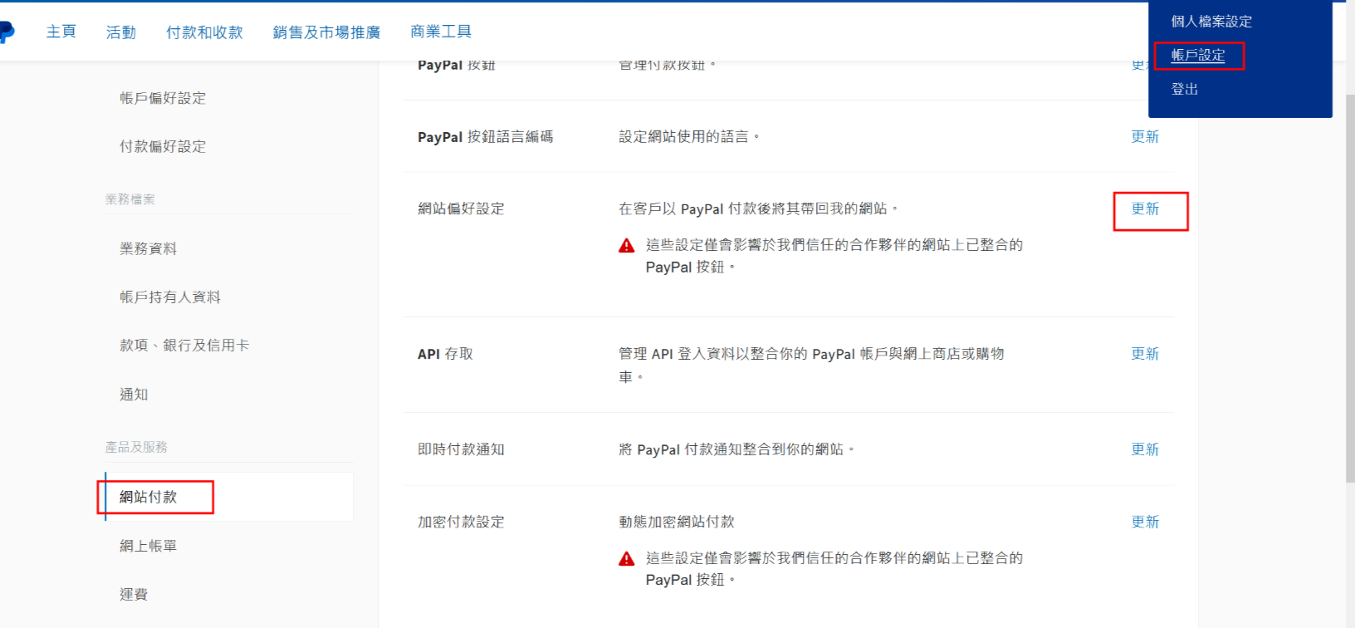Go to 帳戶持有人資料 in the sidebar
This screenshot has height=628, width=1355.
pos(170,297)
